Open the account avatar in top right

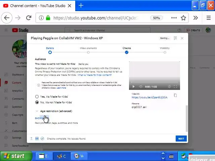208,30
